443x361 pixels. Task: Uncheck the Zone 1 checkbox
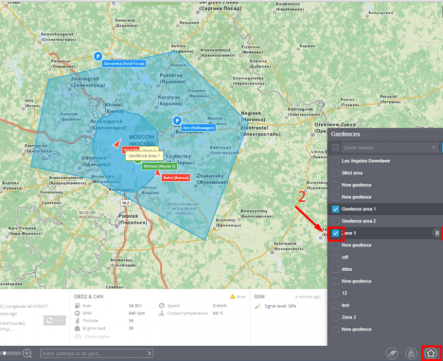point(335,233)
